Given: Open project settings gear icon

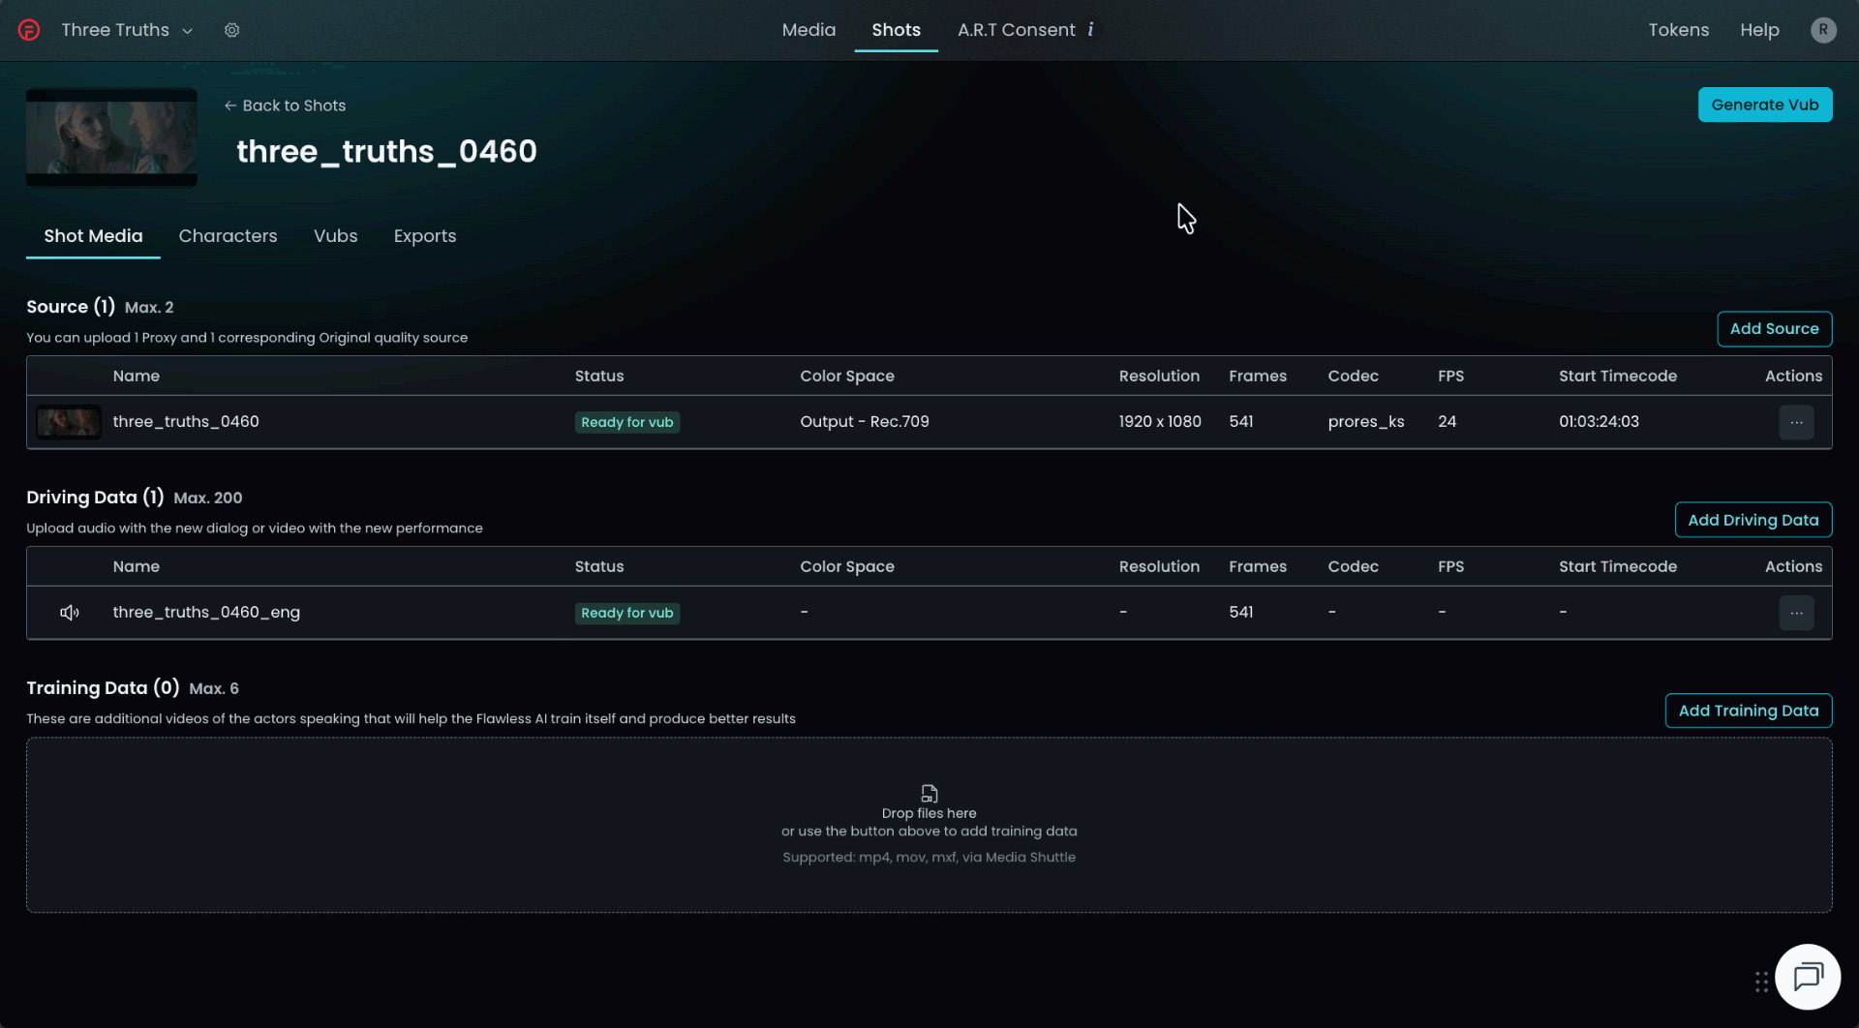Looking at the screenshot, I should (232, 30).
